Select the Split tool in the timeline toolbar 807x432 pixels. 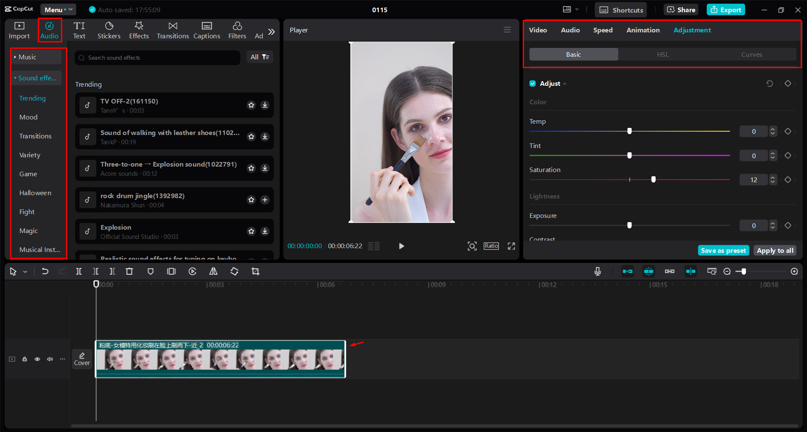[79, 271]
